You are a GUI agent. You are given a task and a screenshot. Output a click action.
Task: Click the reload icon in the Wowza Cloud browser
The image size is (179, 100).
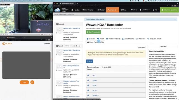(59, 6)
